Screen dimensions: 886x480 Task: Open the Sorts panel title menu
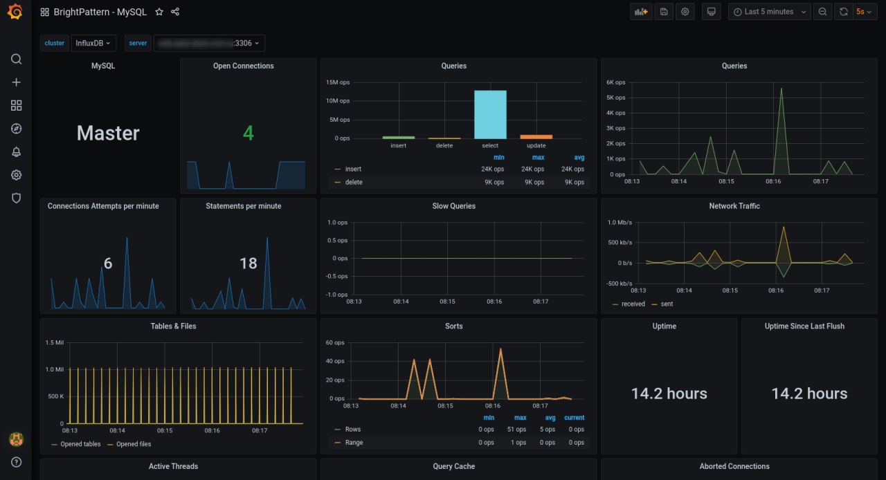point(454,326)
